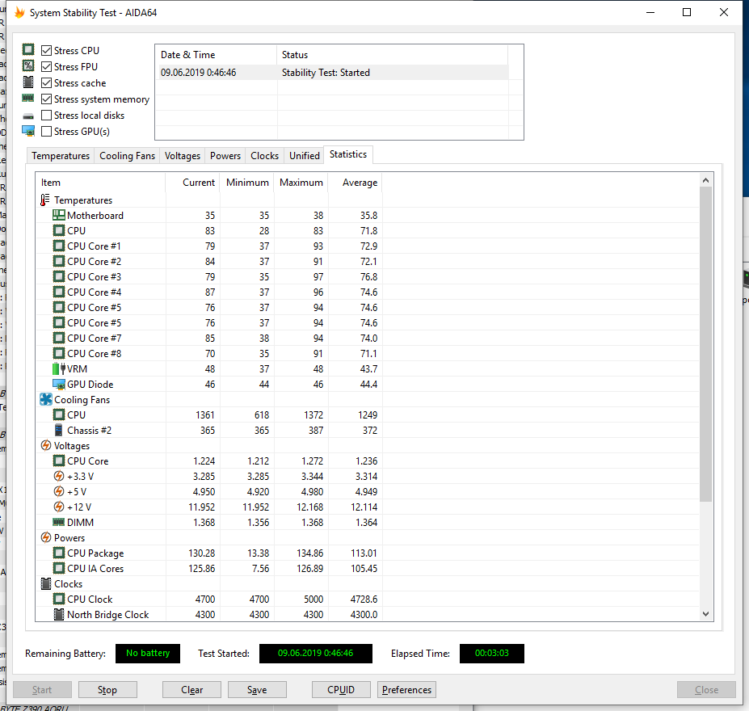Click the AIDA64 flame icon in title bar

click(x=19, y=12)
